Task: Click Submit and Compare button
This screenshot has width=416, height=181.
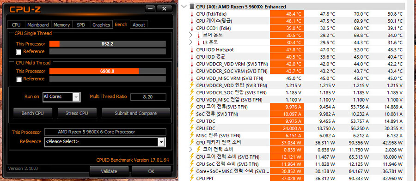Action: [x=136, y=113]
